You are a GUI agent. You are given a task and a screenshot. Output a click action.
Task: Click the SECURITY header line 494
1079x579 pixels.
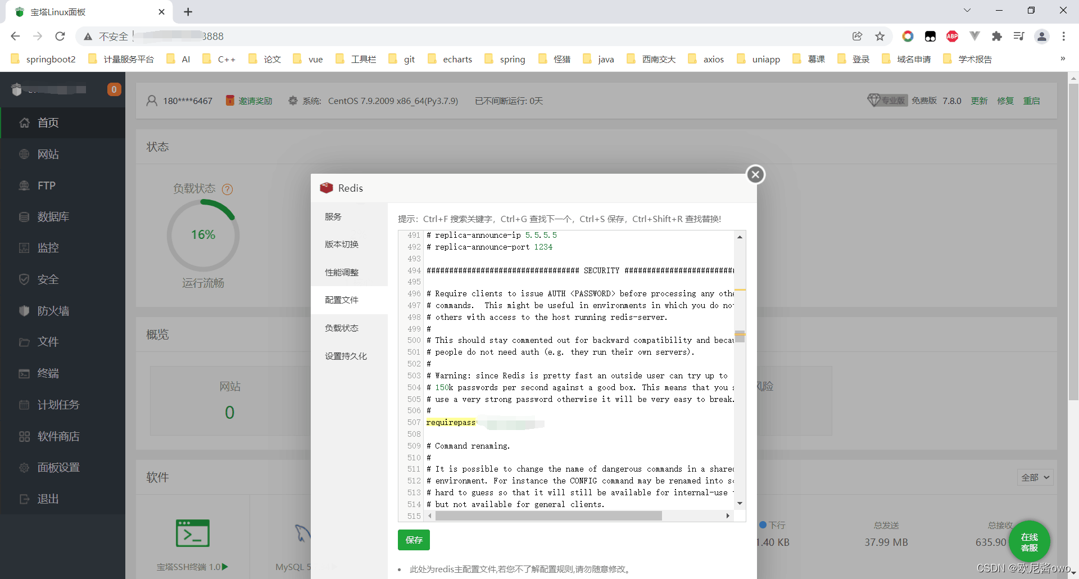coord(580,270)
